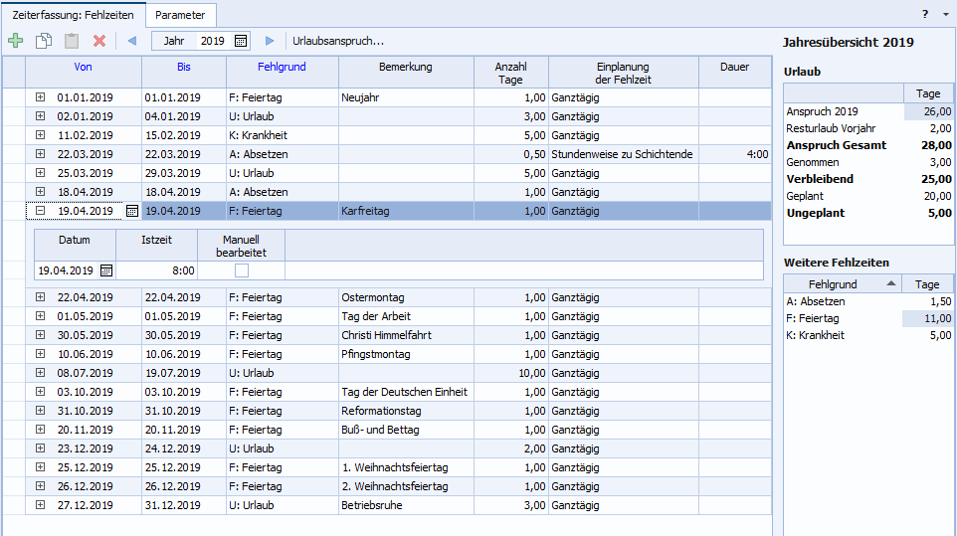The height and width of the screenshot is (536, 957).
Task: Expand the Betriebsruhe row
Action: pos(41,505)
